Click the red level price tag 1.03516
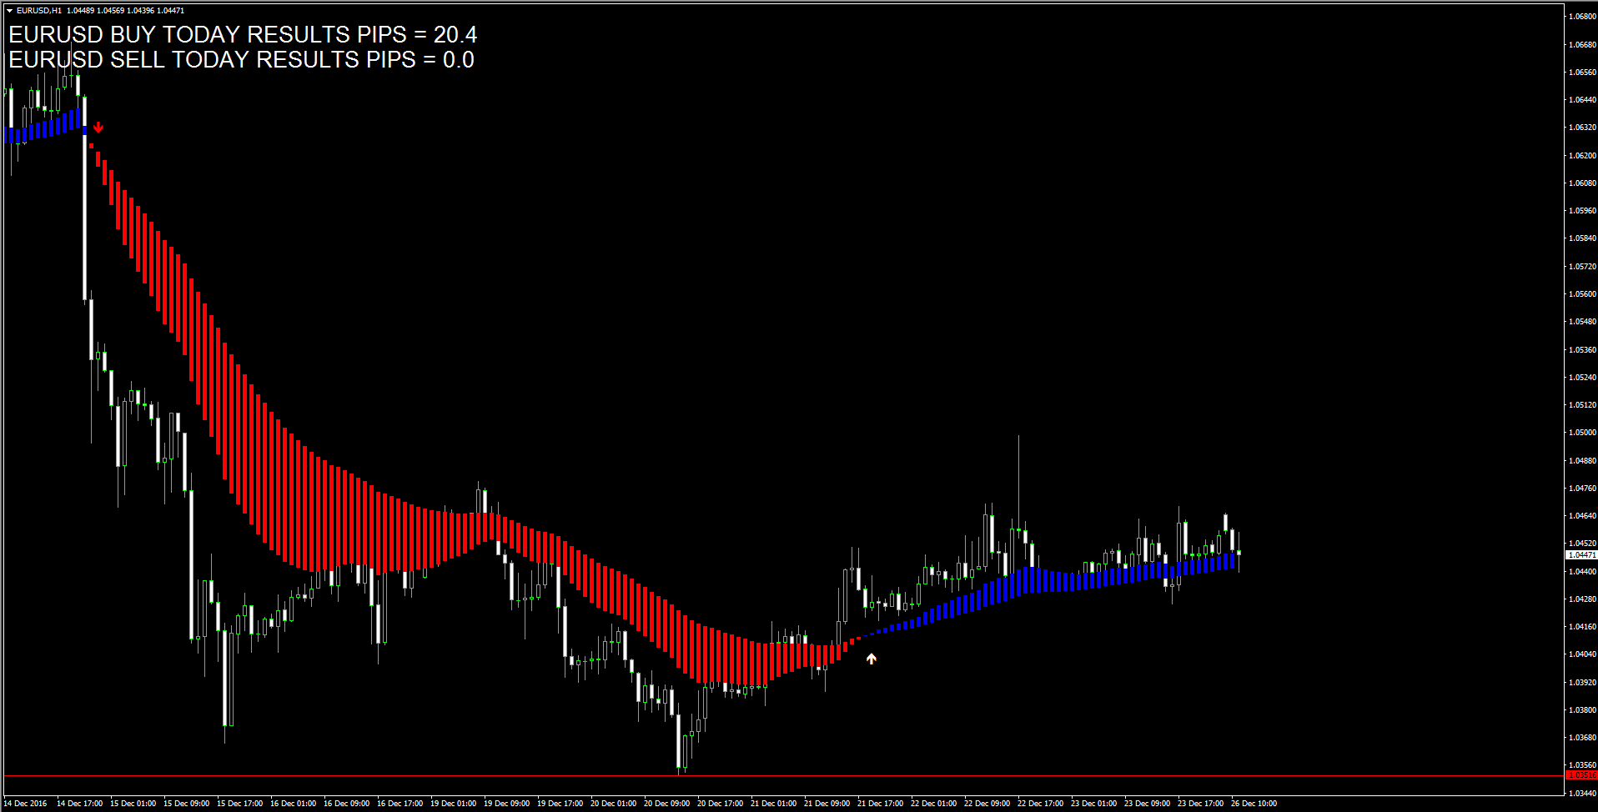 (1581, 775)
